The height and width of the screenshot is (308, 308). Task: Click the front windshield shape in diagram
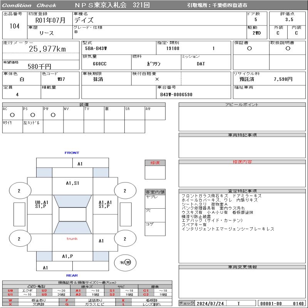pyautogui.click(x=72, y=201)
